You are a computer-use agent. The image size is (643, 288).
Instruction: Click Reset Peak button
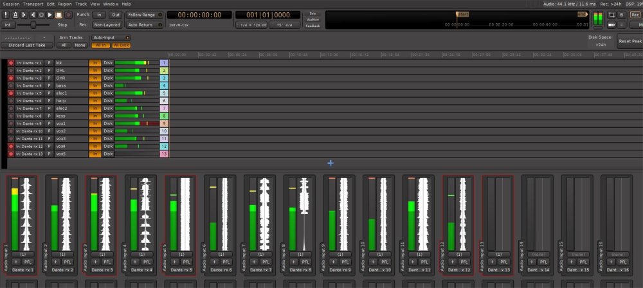630,41
